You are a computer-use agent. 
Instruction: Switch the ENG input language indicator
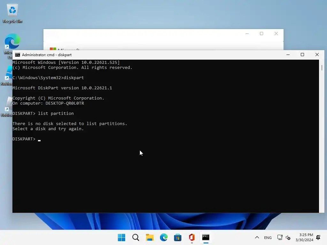(x=268, y=237)
